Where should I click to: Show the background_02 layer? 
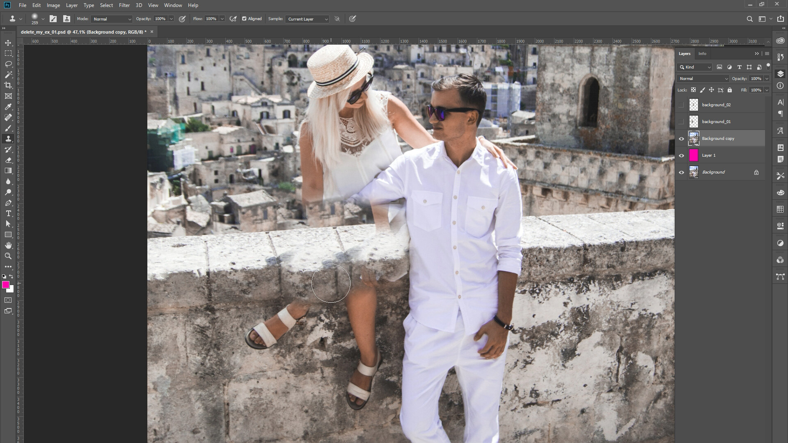click(681, 105)
